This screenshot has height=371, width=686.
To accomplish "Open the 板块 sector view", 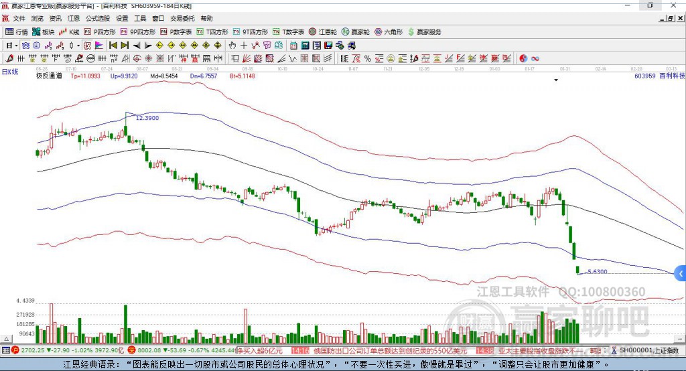I will pyautogui.click(x=43, y=32).
